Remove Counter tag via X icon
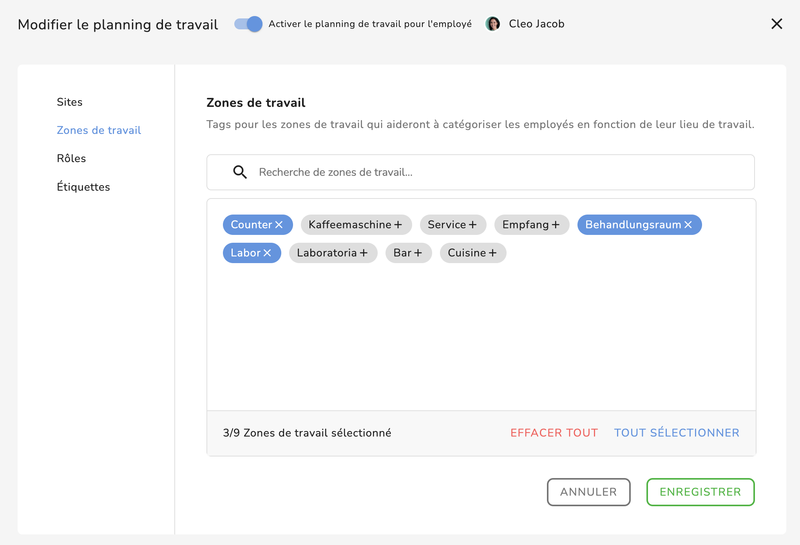The width and height of the screenshot is (800, 545). coord(279,225)
